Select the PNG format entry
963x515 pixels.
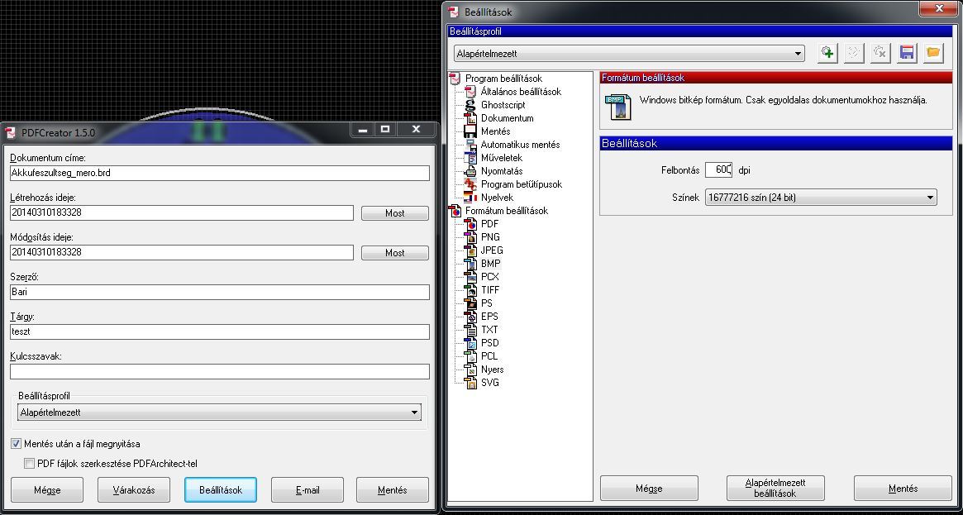[x=490, y=237]
